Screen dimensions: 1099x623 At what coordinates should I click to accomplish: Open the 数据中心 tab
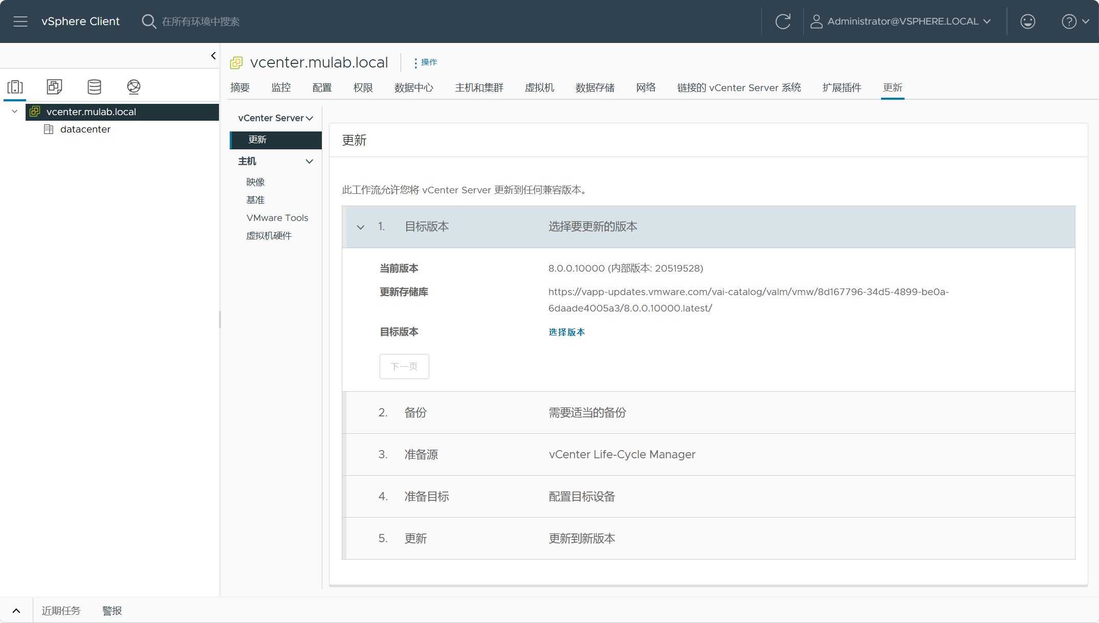414,87
